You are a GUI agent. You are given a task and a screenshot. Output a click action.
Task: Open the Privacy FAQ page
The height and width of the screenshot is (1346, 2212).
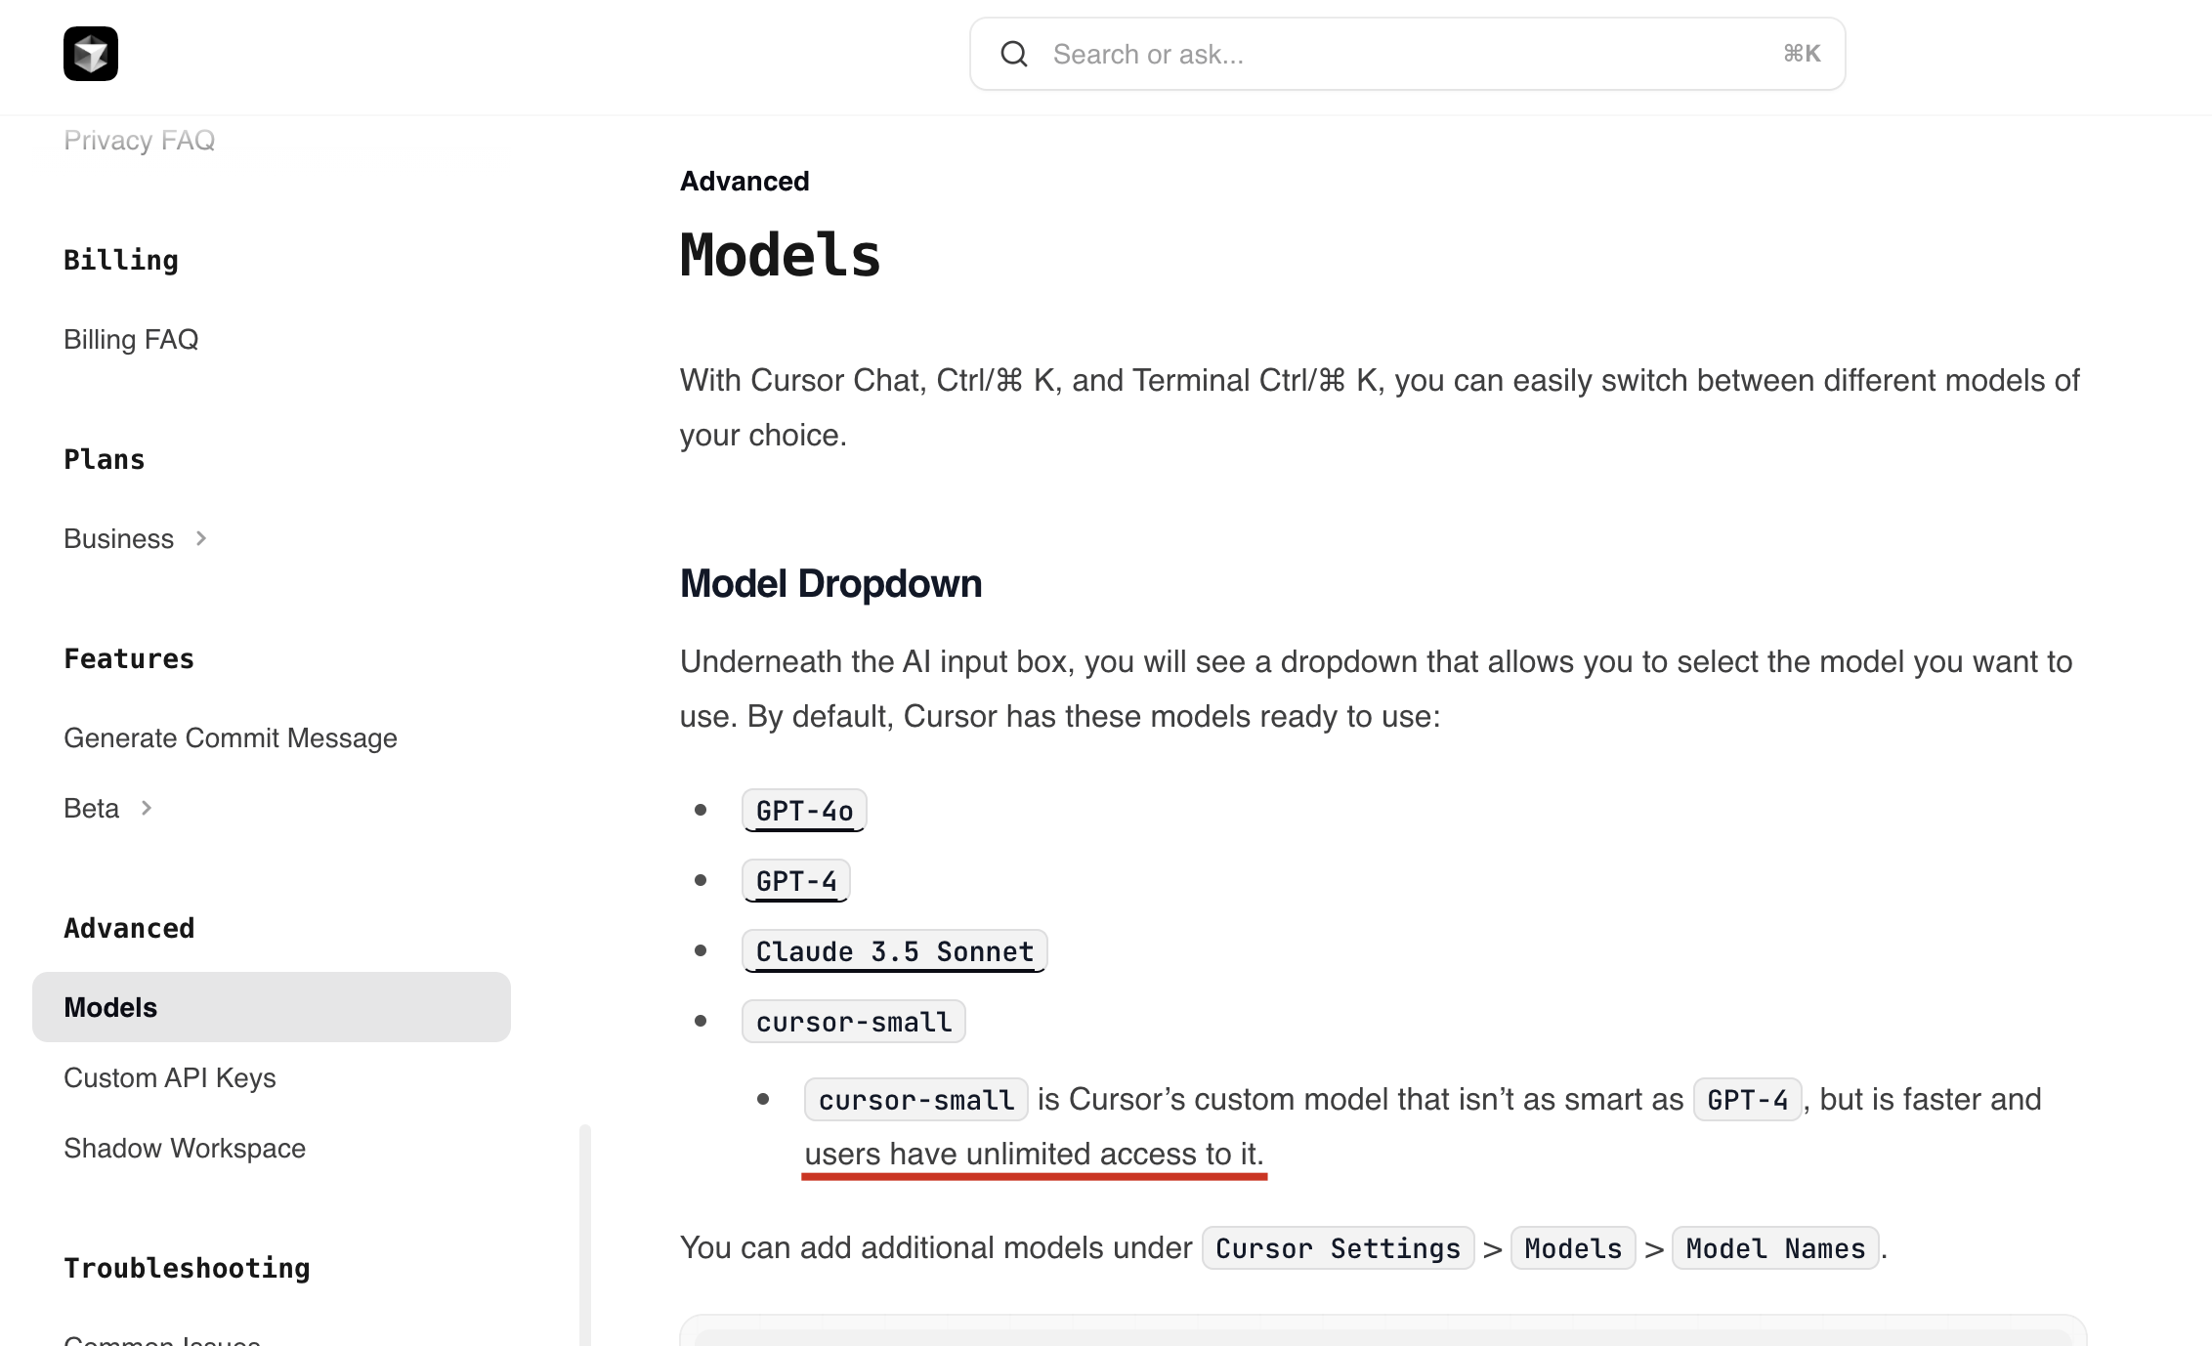(x=139, y=141)
